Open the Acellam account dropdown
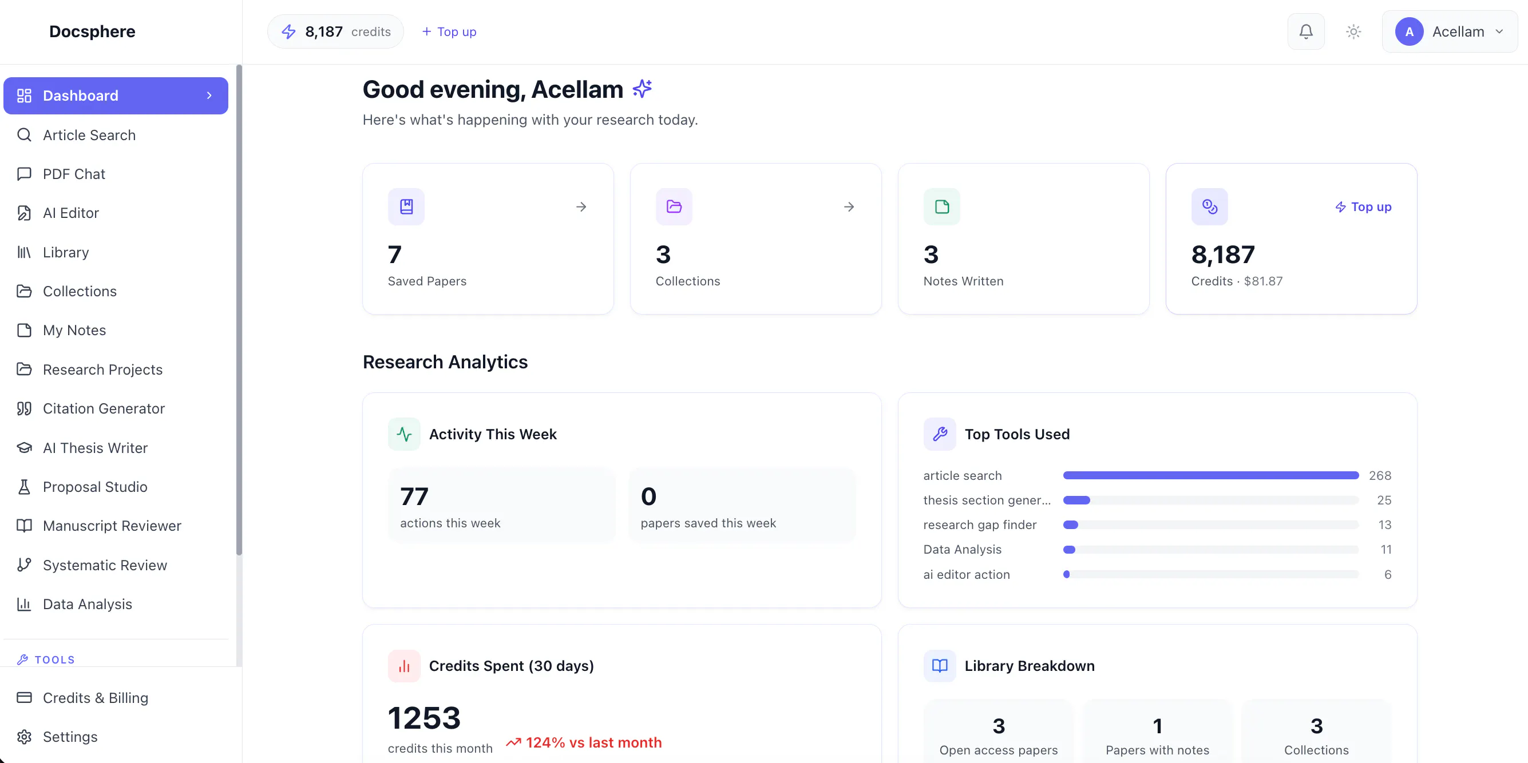 coord(1450,31)
